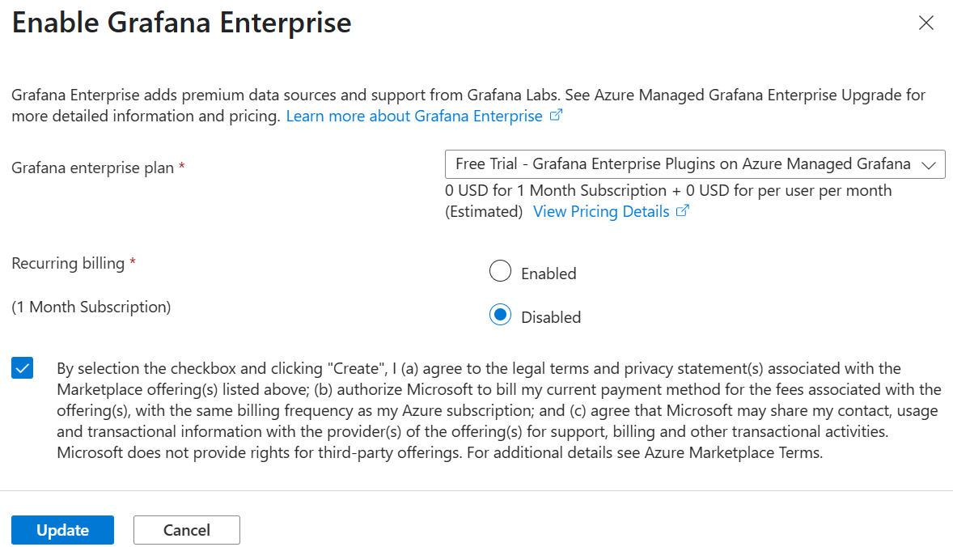The height and width of the screenshot is (547, 953).
Task: Click external link icon after Learn more
Action: tap(556, 116)
